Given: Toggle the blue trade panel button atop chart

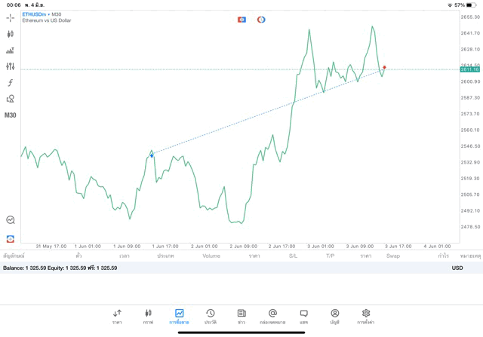Looking at the screenshot, I should coord(241,19).
